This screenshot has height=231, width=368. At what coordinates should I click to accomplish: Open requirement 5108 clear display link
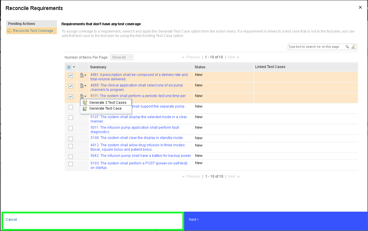point(137,138)
